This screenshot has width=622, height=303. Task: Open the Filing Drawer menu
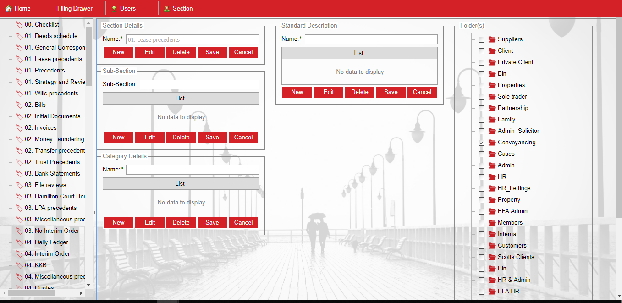tap(75, 8)
